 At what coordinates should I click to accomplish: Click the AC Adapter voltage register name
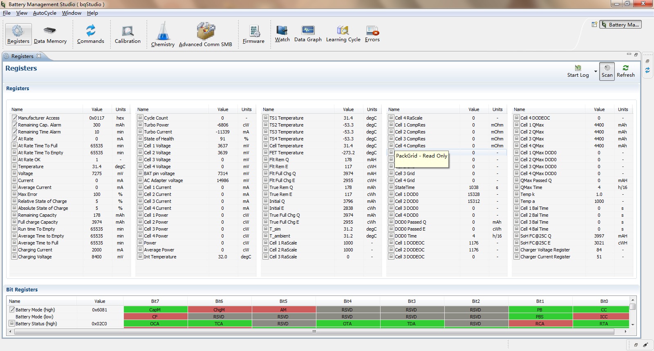point(163,180)
